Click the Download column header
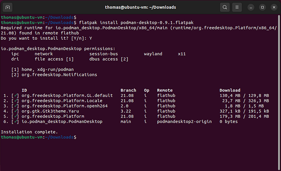Image resolution: width=281 pixels, height=171 pixels. pyautogui.click(x=230, y=91)
